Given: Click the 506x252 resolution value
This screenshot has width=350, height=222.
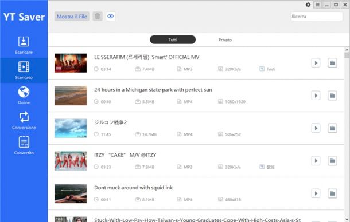Looking at the screenshot, I should (233, 134).
